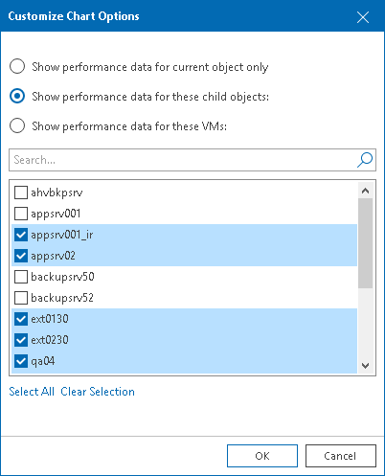
Task: Check the backupsrv52 checkbox
Action: click(21, 298)
